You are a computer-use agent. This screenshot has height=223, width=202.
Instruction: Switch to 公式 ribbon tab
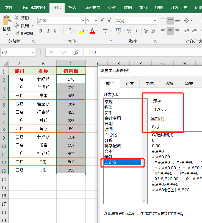click(112, 7)
